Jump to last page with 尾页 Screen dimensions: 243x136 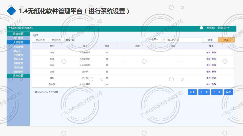click(x=229, y=92)
